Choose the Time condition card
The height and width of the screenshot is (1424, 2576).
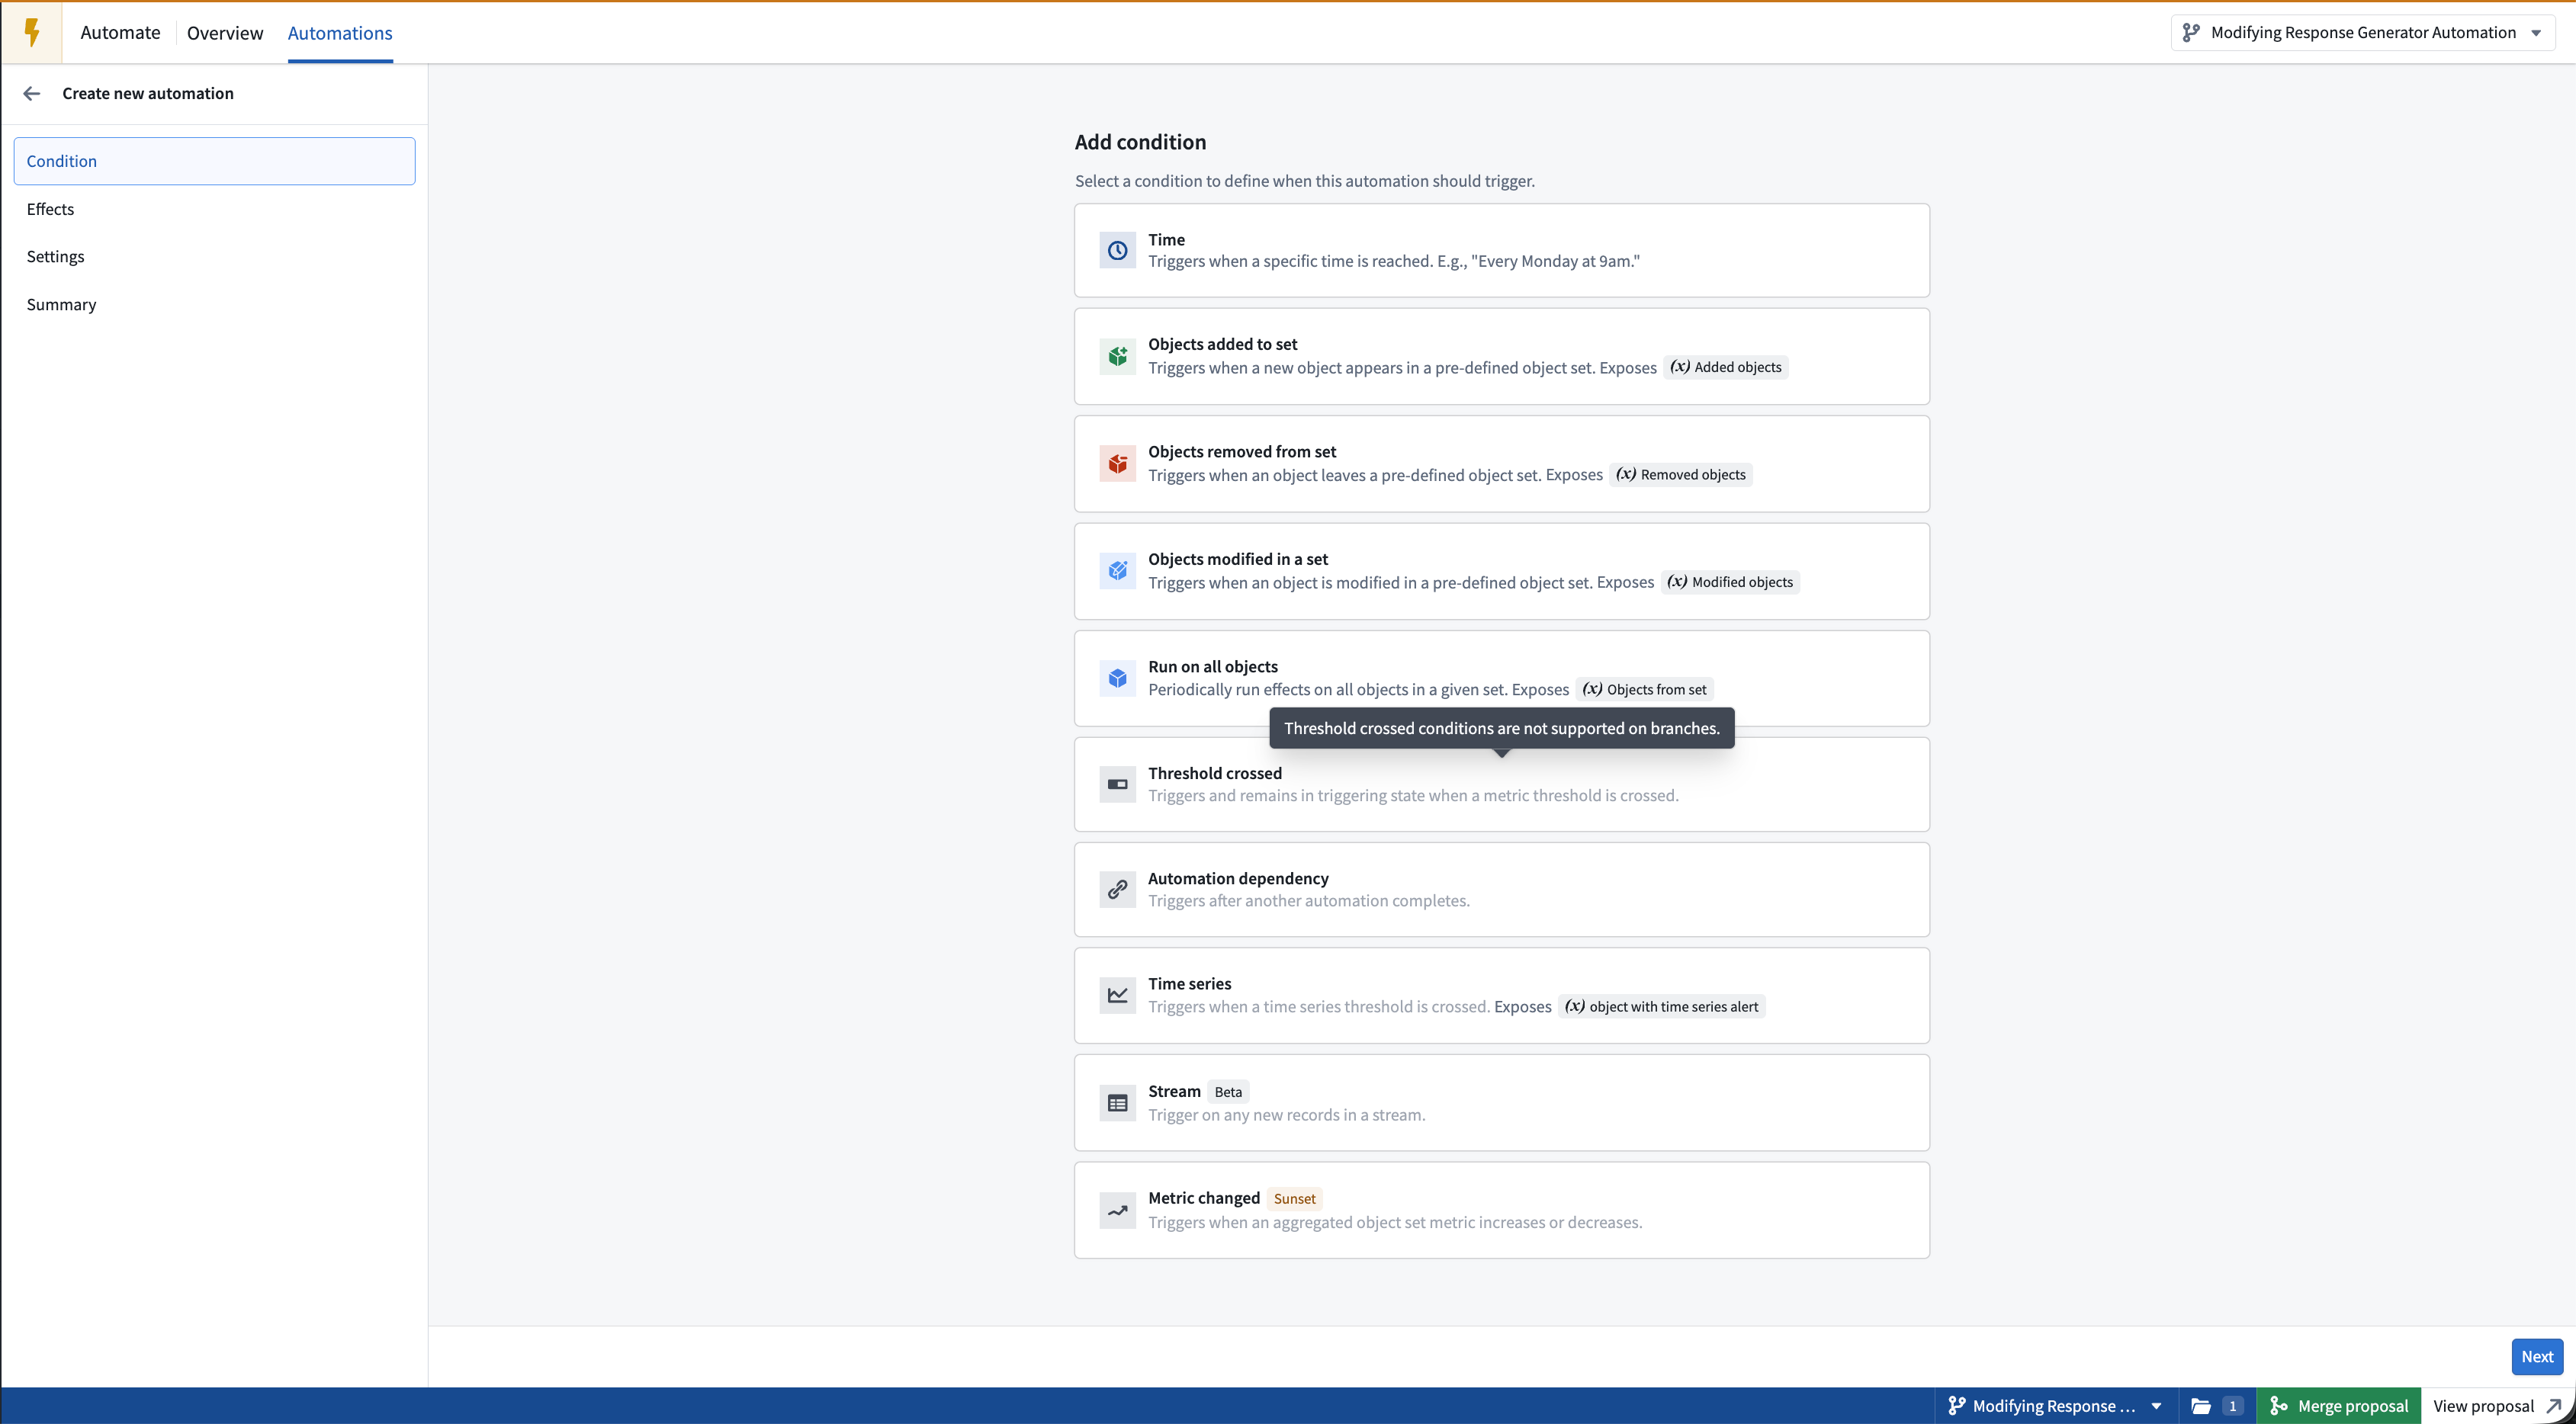tap(1502, 251)
